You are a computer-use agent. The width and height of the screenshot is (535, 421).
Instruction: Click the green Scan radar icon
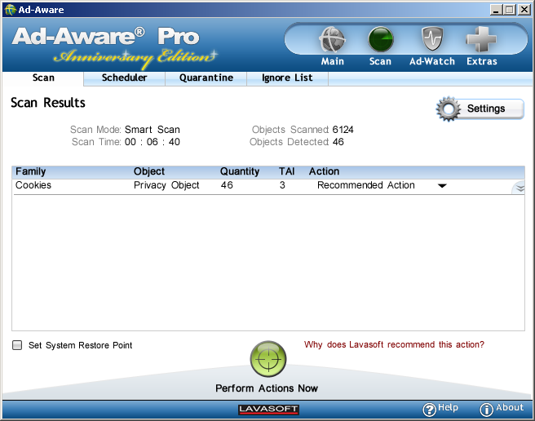381,39
